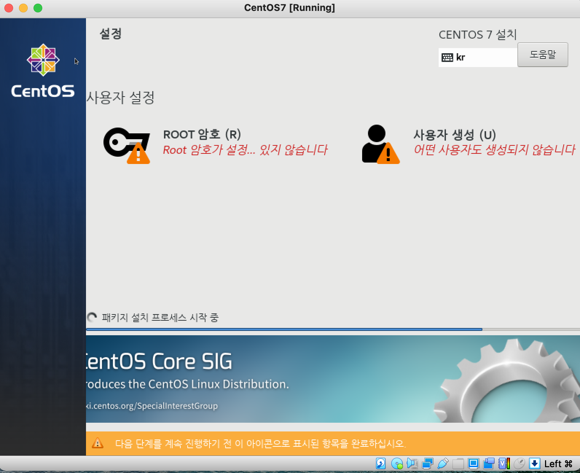580x473 pixels.
Task: Click the 패키지 설치 프로세스 시작 중 status text
Action: [x=160, y=317]
